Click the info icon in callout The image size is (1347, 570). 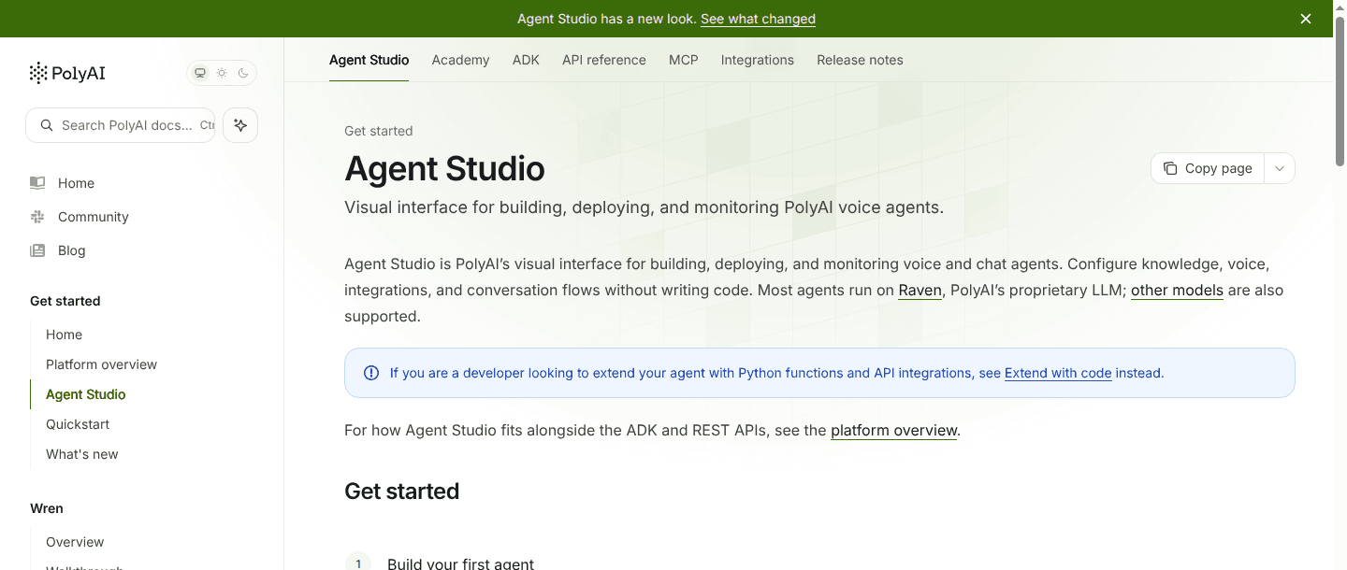coord(371,373)
